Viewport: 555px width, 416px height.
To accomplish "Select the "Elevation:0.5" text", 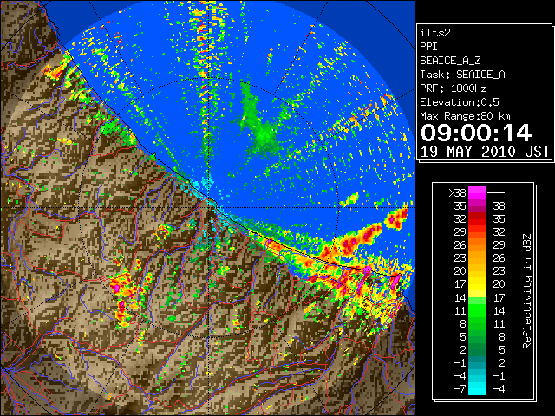I will point(460,102).
